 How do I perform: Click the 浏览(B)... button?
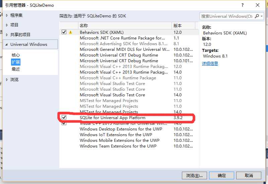point(194,175)
